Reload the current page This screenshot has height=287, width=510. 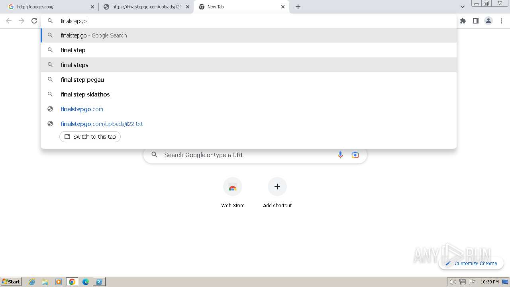coord(34,21)
